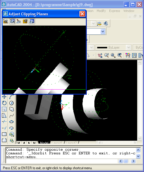This screenshot has width=144, height=172.
Task: Click command line scroll right arrow
Action: coord(133,161)
